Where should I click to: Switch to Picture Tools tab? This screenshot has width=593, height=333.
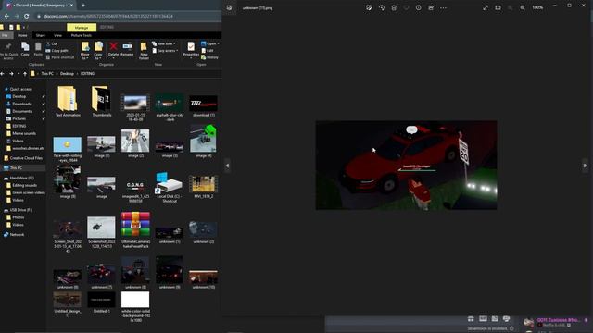82,35
